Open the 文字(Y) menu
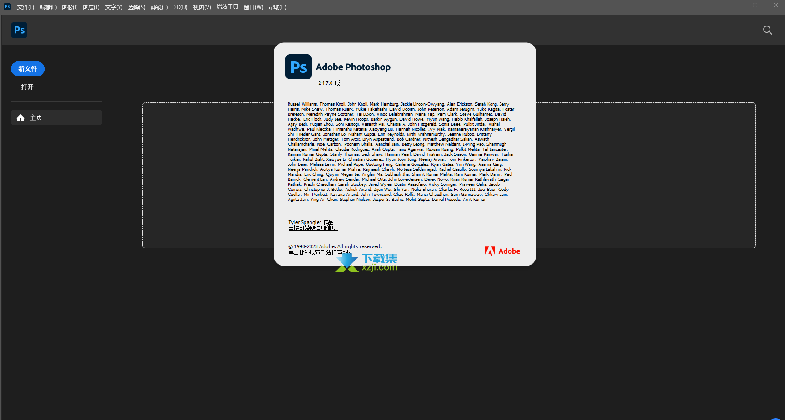Image resolution: width=785 pixels, height=420 pixels. pos(114,7)
